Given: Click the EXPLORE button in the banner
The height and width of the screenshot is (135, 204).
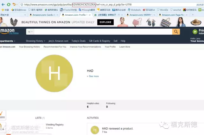Looking at the screenshot, I should coord(106,22).
